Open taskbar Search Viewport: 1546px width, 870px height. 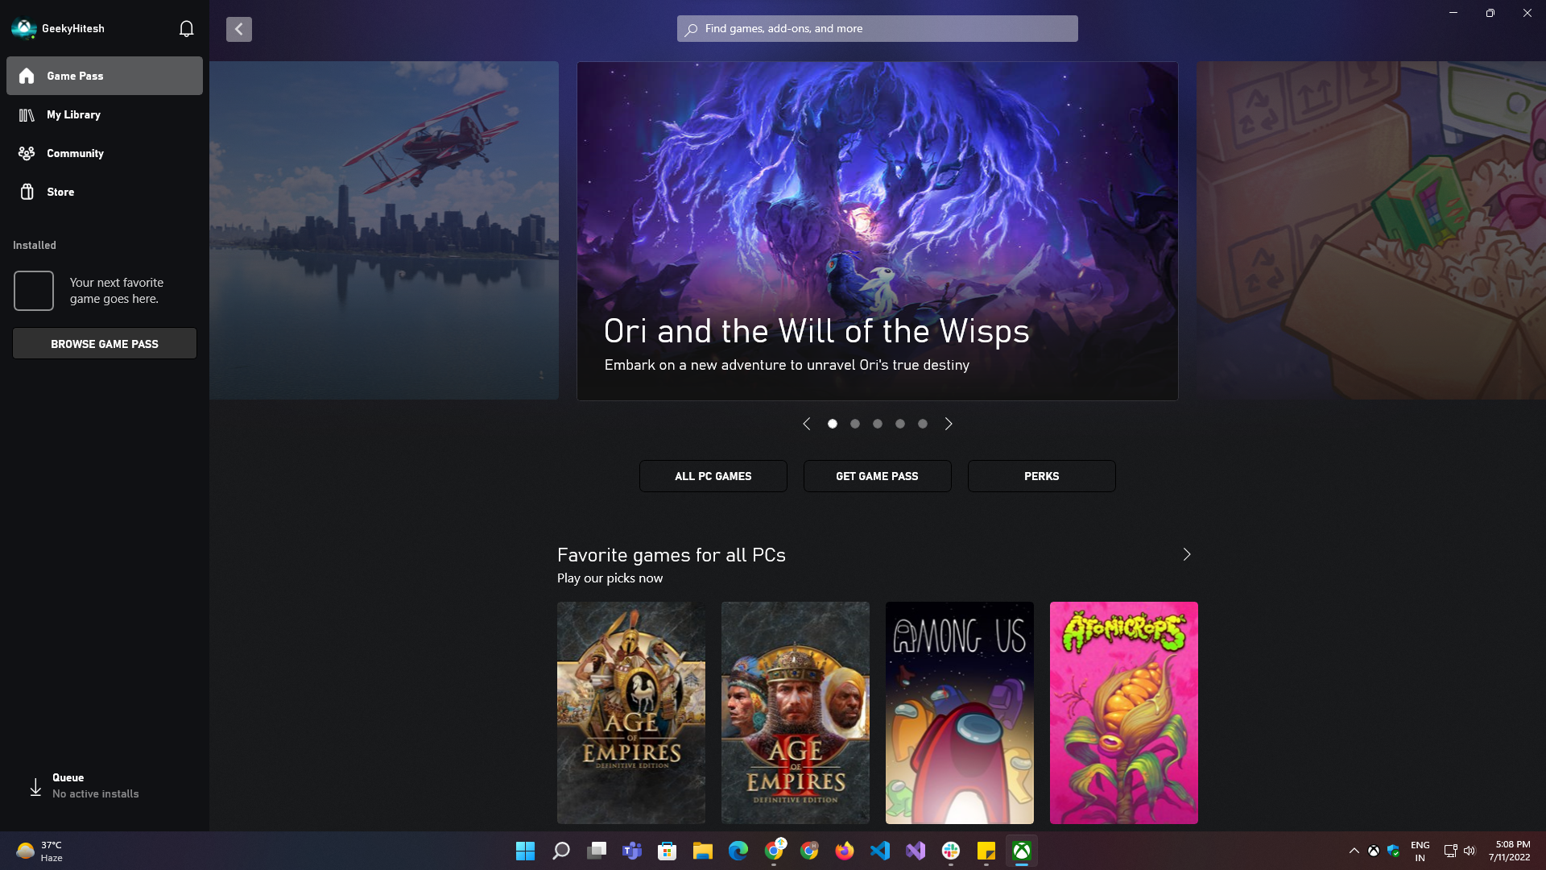(x=561, y=851)
